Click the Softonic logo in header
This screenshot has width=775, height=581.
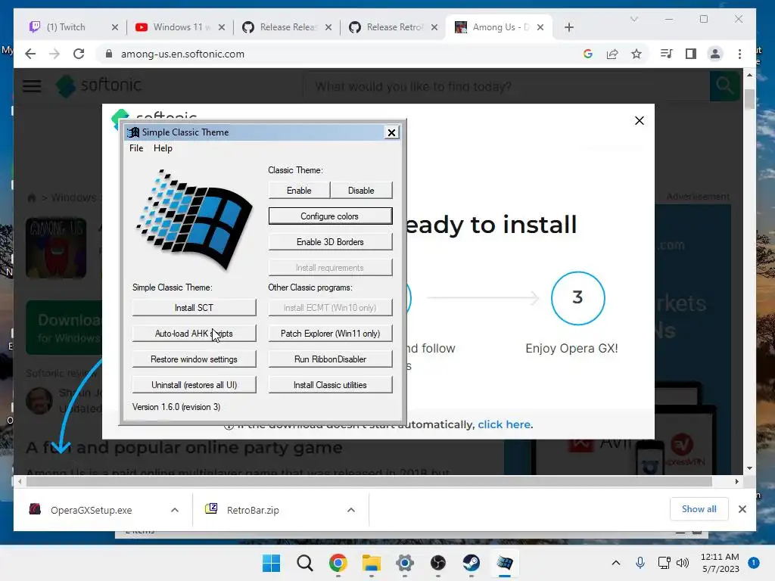[x=98, y=85]
